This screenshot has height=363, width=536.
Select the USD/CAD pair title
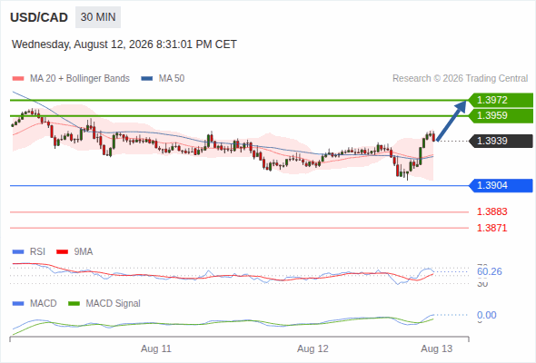tap(39, 17)
